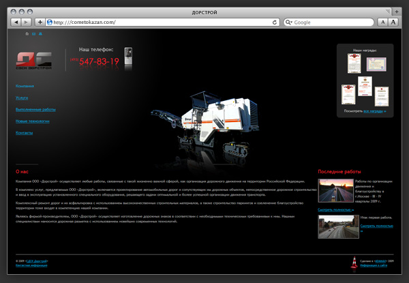
Task: Open the Услуги menu item
Action: coord(21,98)
